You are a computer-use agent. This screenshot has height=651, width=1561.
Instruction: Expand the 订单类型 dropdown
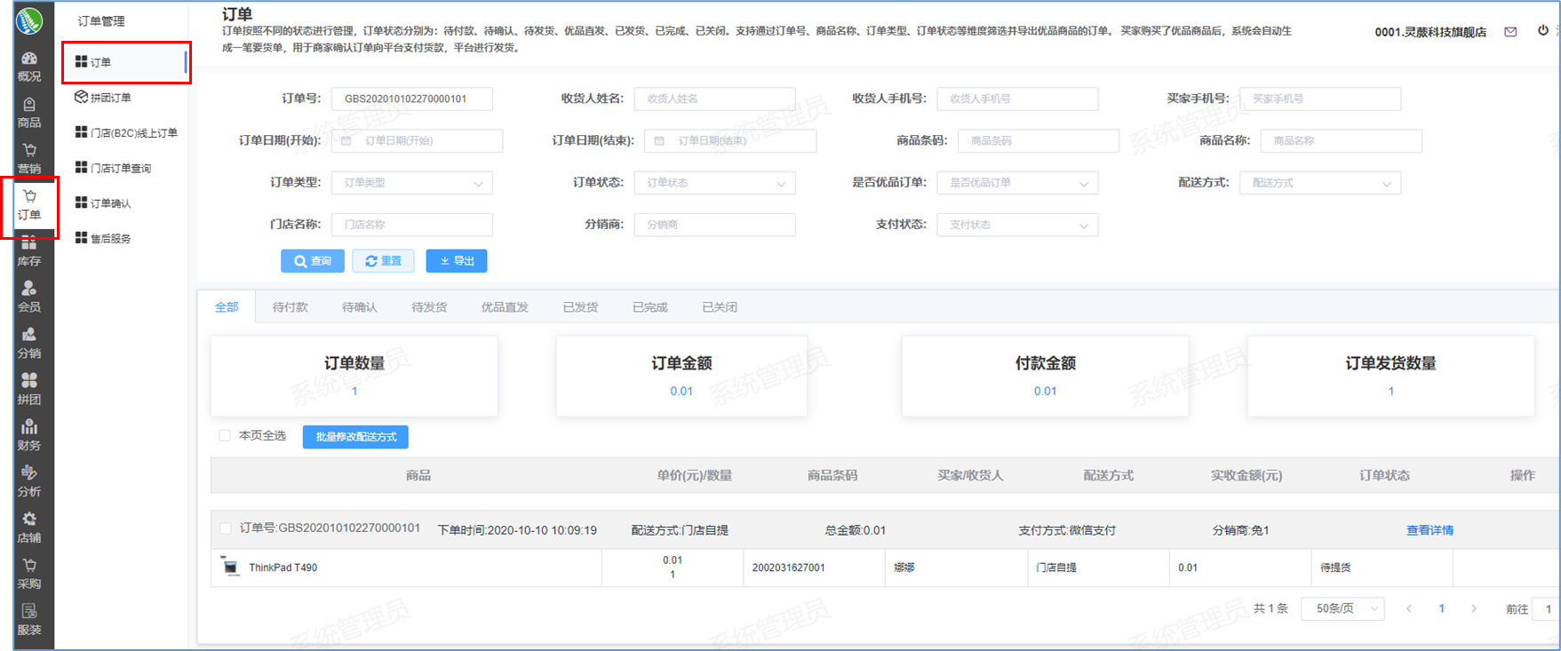pyautogui.click(x=412, y=183)
